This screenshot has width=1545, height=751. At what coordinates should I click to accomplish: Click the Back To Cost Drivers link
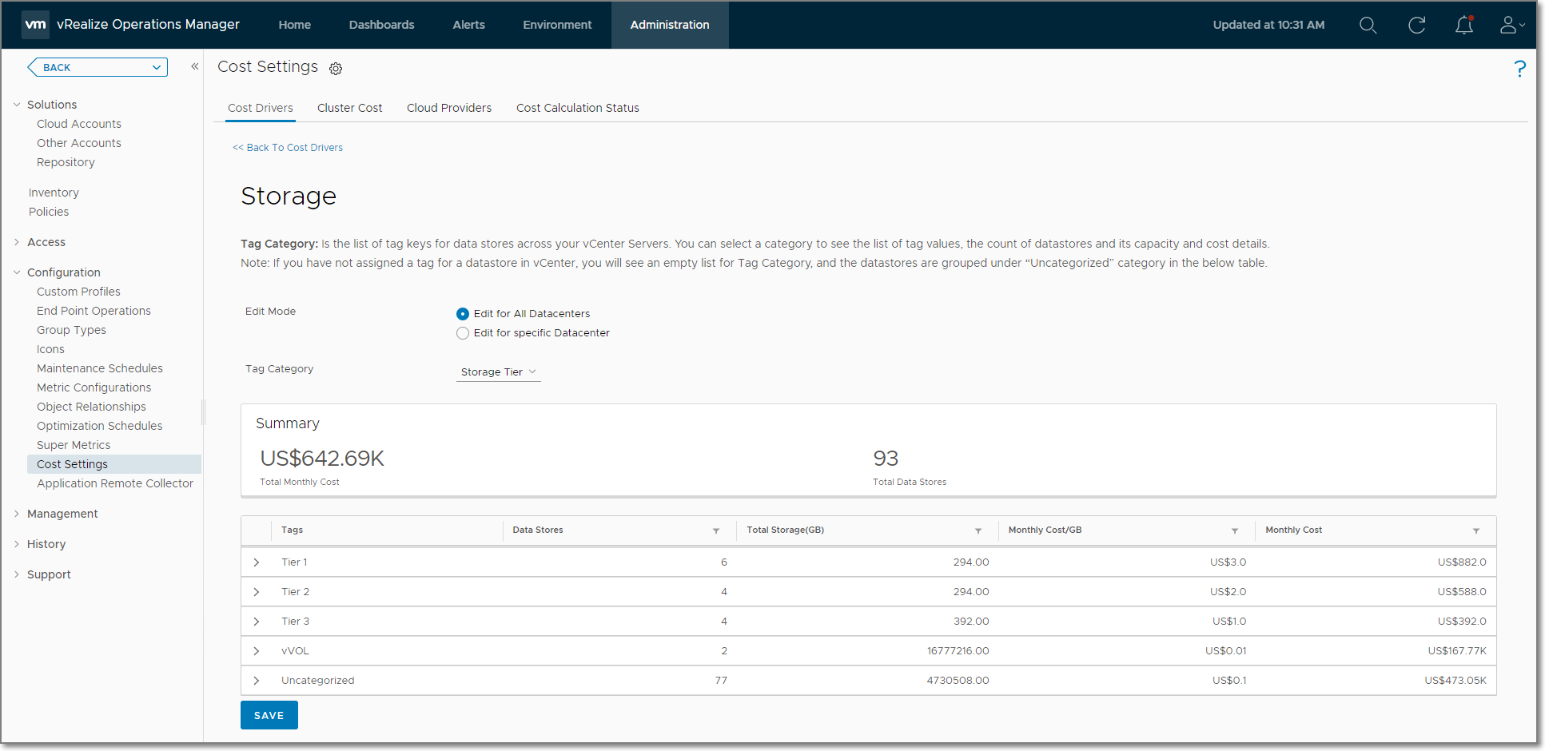pos(288,148)
